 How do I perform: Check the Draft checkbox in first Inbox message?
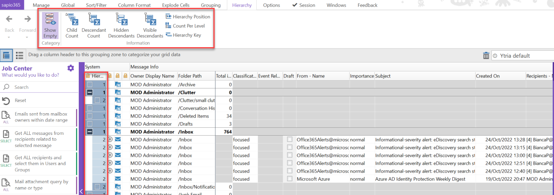coord(290,140)
